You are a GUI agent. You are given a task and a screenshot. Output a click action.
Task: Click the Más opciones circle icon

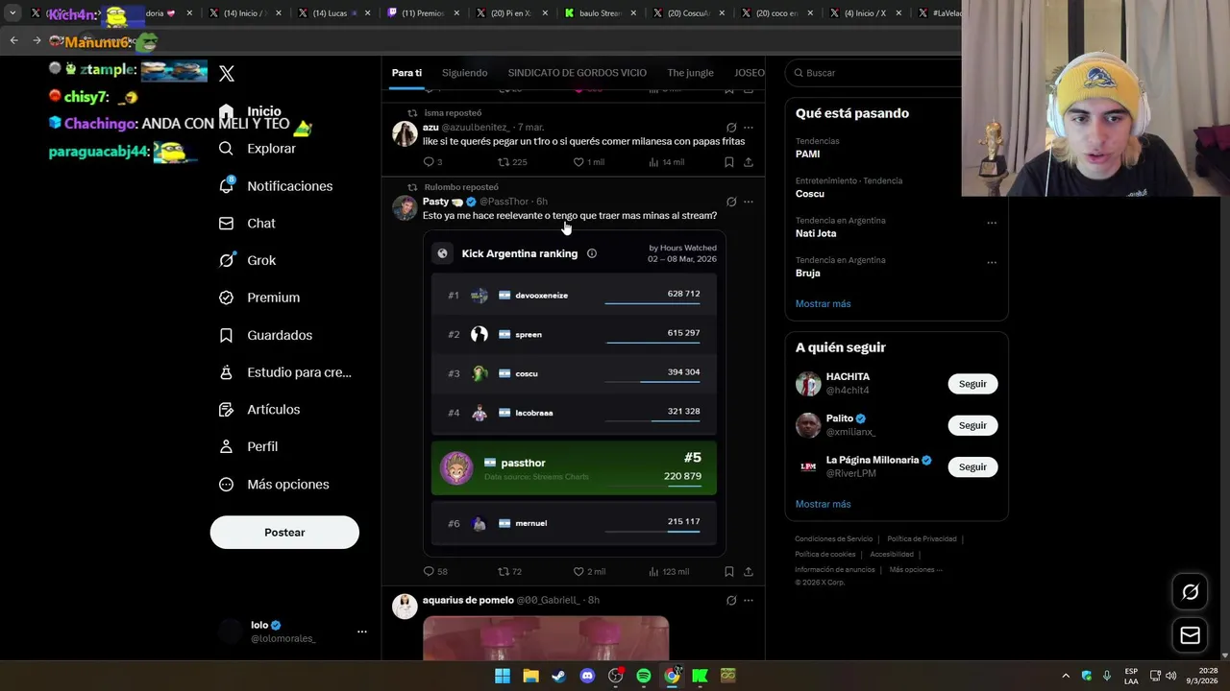pos(226,485)
